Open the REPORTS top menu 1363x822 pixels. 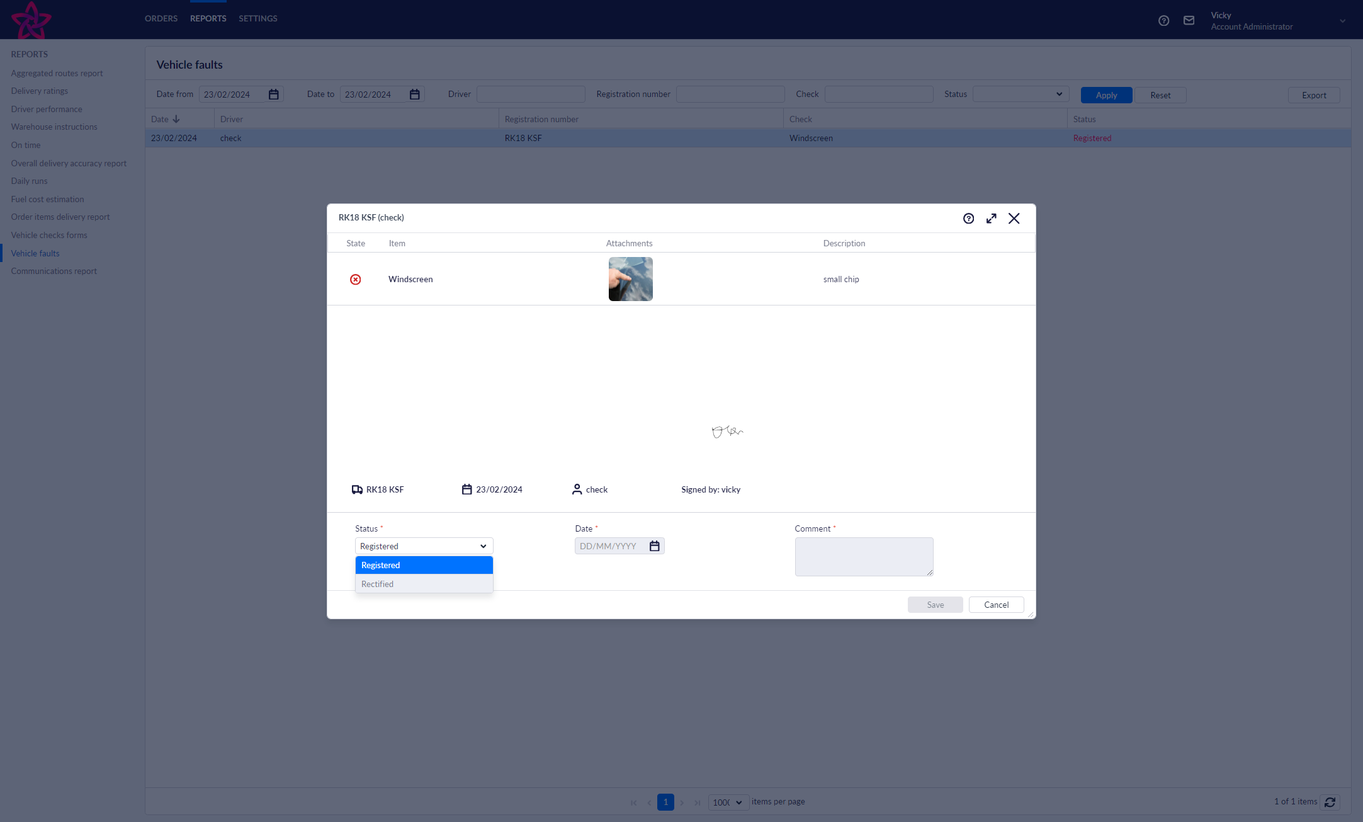[208, 18]
